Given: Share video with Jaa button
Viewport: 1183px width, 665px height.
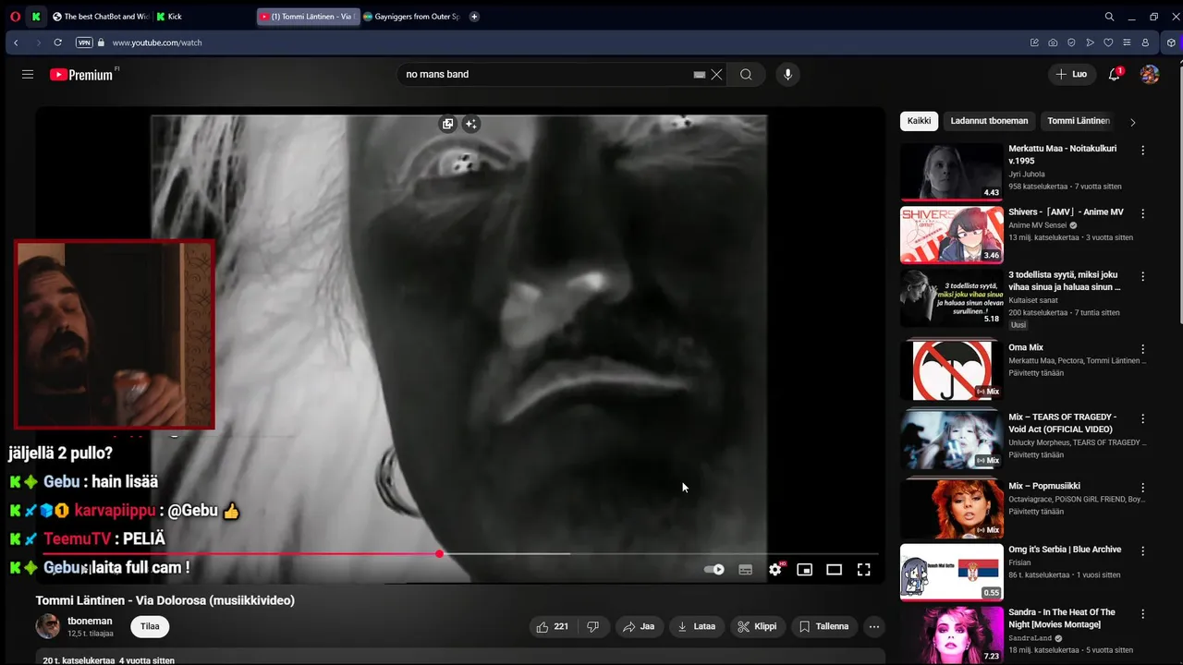Looking at the screenshot, I should 639,626.
